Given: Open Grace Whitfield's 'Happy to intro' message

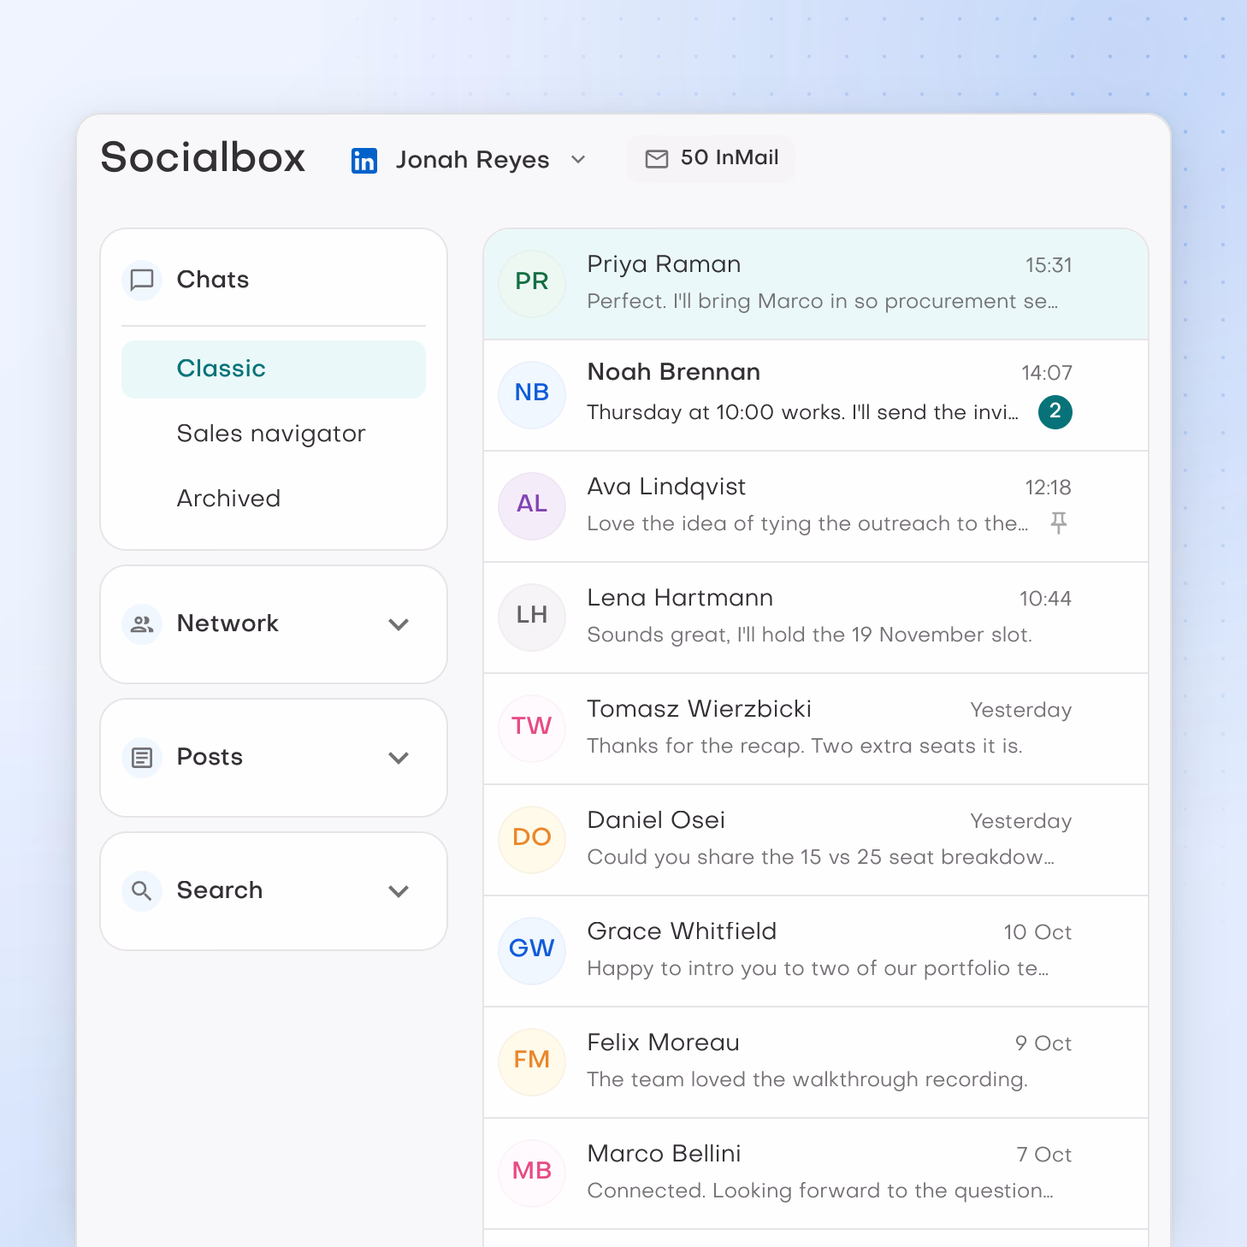Looking at the screenshot, I should click(x=818, y=968).
